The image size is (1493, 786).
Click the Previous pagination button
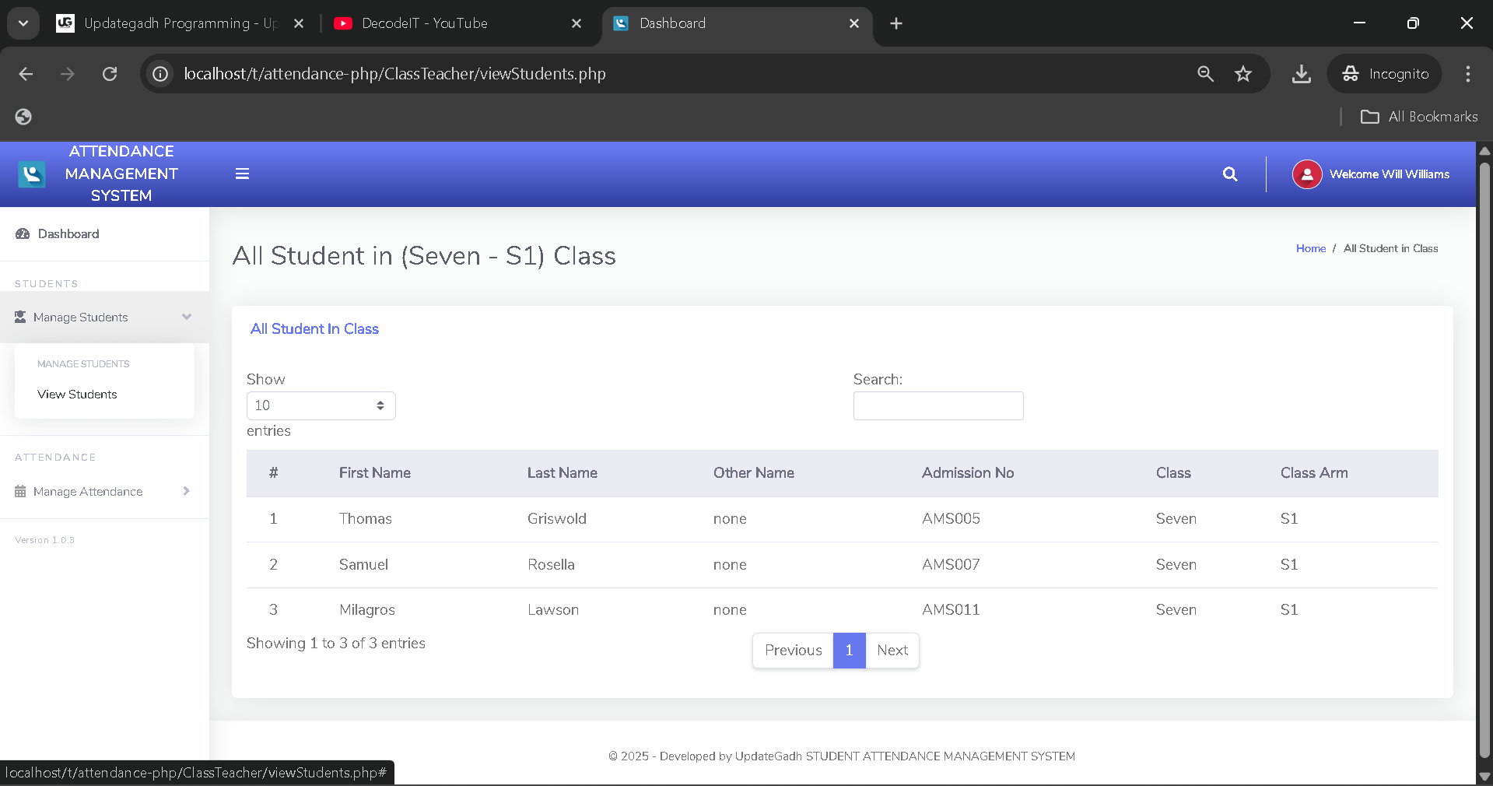793,651
